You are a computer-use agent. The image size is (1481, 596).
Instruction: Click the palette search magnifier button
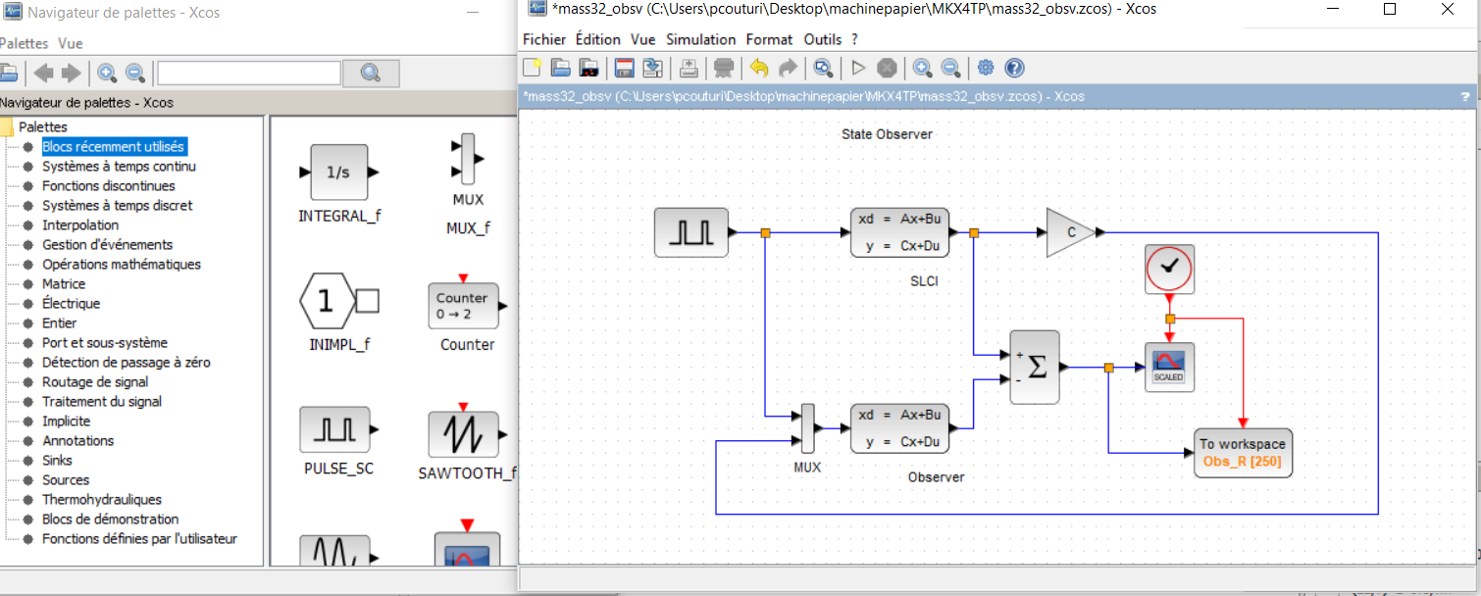coord(371,74)
